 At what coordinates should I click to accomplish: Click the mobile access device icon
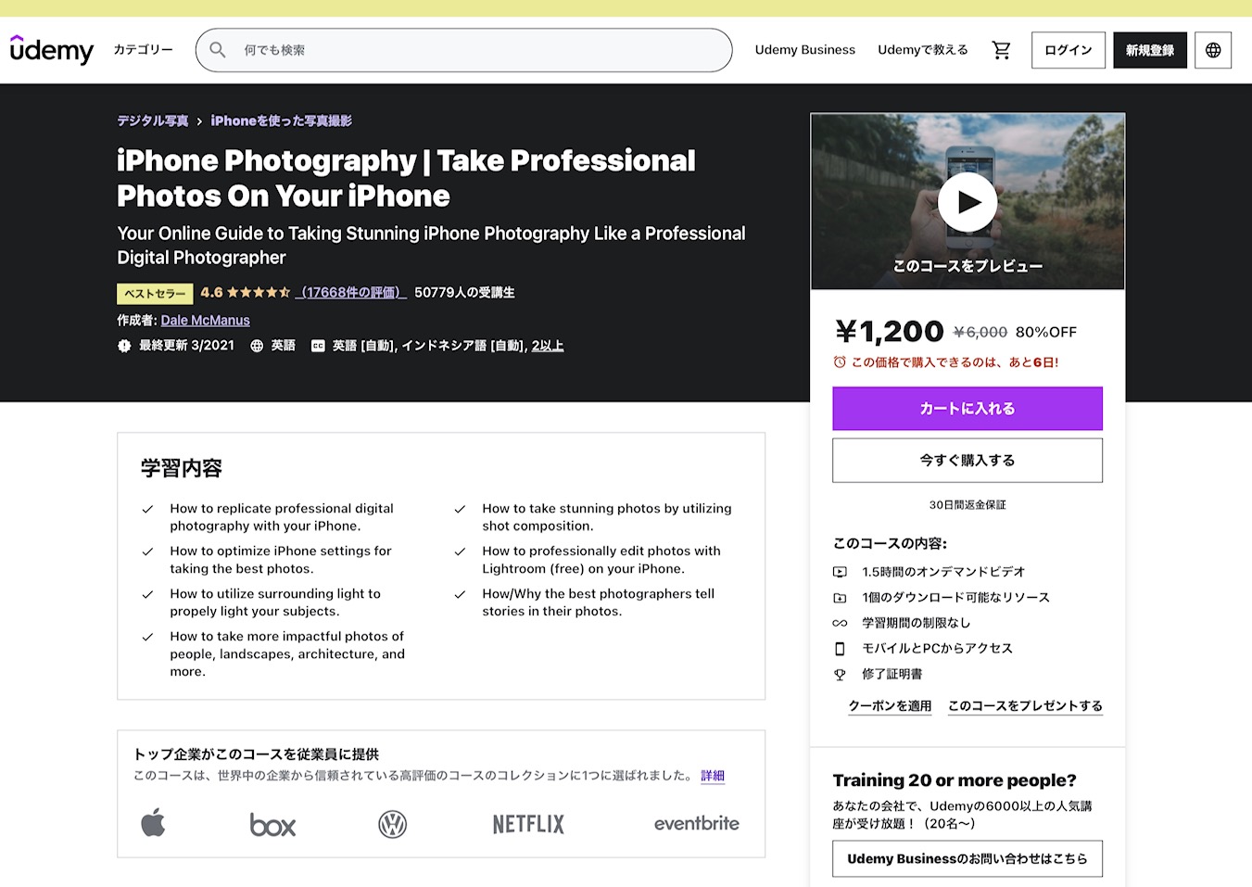tap(840, 649)
